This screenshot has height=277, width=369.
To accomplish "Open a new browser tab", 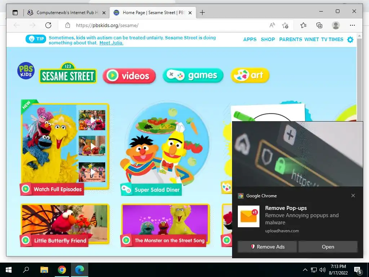I will click(x=202, y=13).
